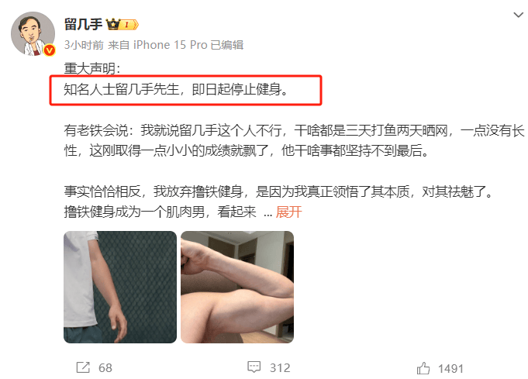528x379 pixels.
Task: Expand the full post via 展开
Action: point(288,212)
